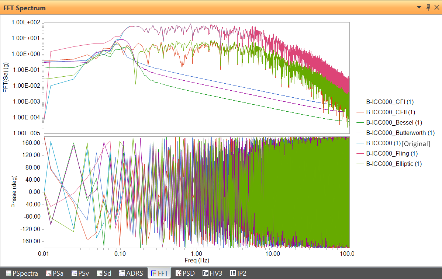Select the B-ICC000 (1) [Original] legend entry
This screenshot has height=279, width=442.
click(x=398, y=143)
